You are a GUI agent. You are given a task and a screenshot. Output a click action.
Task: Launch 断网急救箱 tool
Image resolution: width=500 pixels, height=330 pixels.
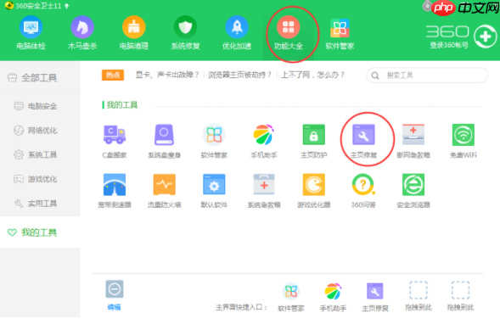coord(413,141)
